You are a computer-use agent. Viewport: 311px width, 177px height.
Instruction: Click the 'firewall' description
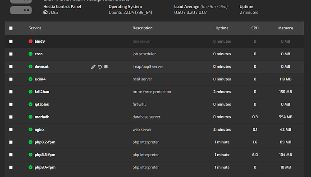click(x=139, y=104)
